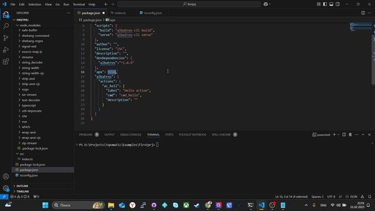The width and height of the screenshot is (375, 211).
Task: Maximize the terminal panel size
Action: (x=363, y=135)
